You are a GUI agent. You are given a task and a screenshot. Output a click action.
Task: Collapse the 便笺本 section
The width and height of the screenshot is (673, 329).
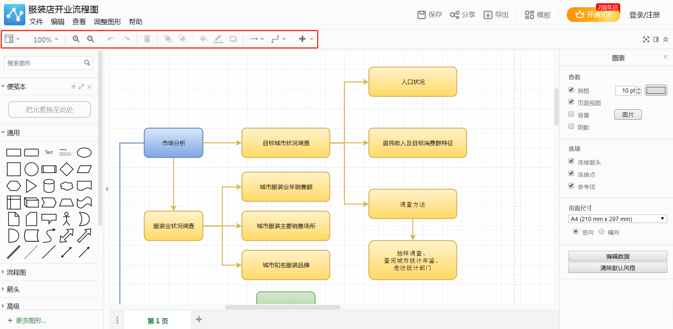[x=16, y=87]
